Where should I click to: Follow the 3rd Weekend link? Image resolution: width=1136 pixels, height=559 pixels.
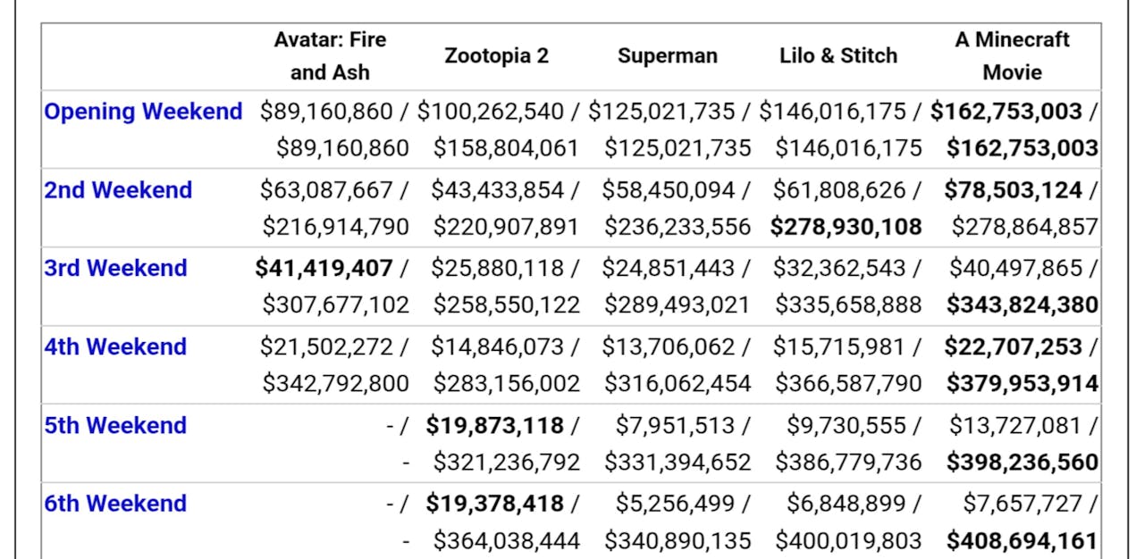[x=115, y=268]
